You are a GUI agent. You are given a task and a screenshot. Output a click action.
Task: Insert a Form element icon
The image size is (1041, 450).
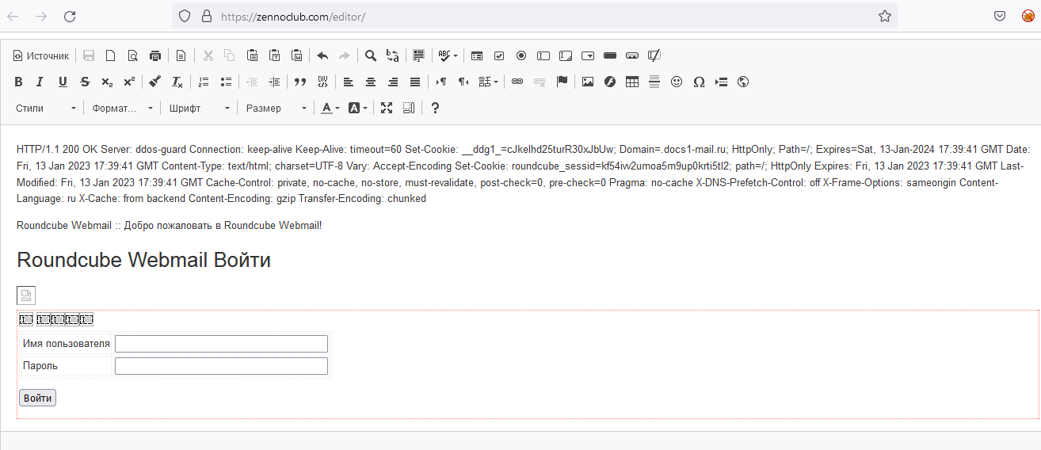tap(477, 55)
